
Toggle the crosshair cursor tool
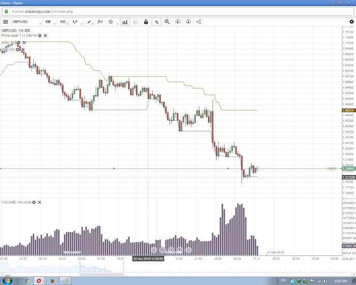tap(157, 22)
